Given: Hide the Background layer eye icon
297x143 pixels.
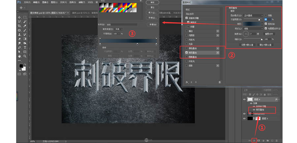Looking at the screenshot, I should click(x=244, y=114).
